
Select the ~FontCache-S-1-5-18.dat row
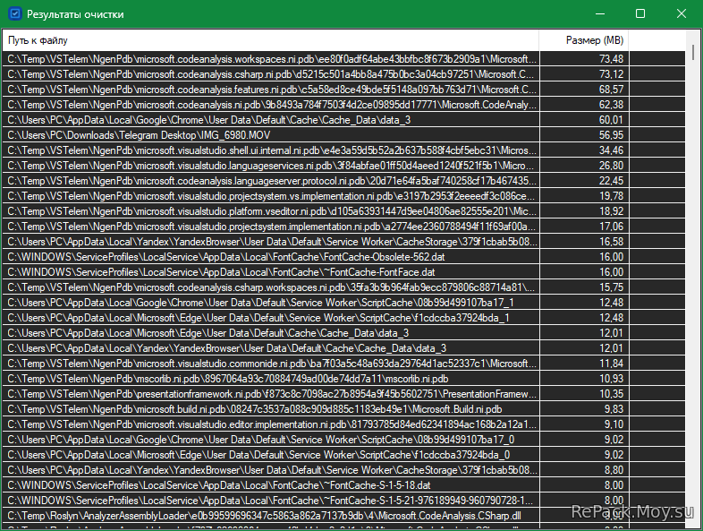pos(268,484)
